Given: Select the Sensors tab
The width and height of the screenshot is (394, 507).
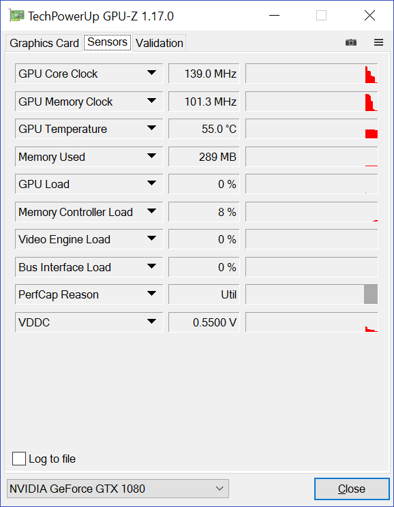Looking at the screenshot, I should pyautogui.click(x=108, y=42).
